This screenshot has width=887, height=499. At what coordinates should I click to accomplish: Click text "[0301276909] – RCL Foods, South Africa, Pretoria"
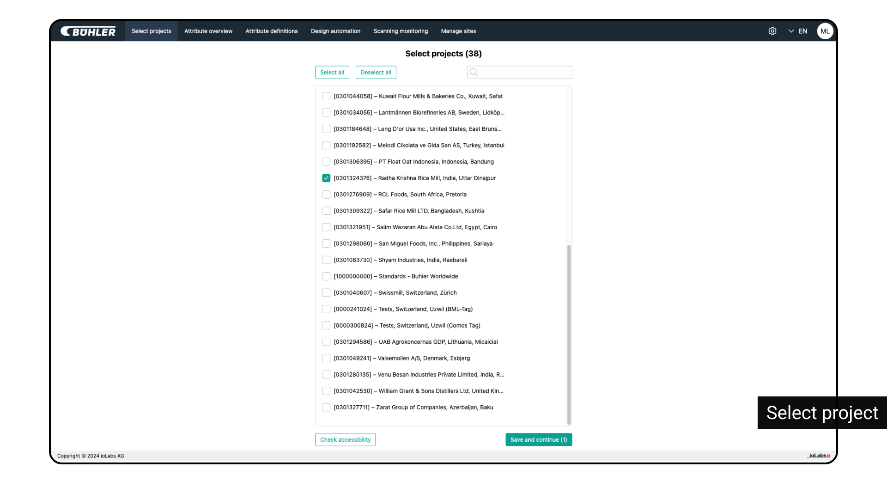coord(400,195)
